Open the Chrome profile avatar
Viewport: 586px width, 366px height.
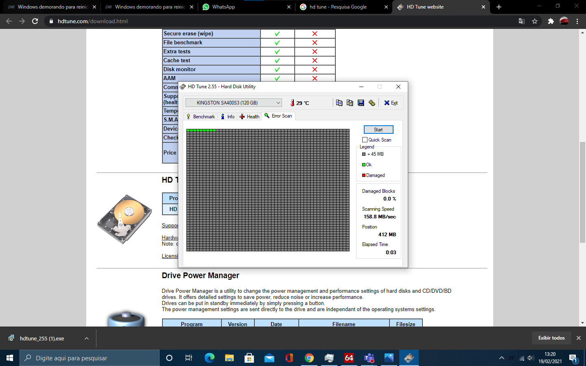(x=564, y=21)
